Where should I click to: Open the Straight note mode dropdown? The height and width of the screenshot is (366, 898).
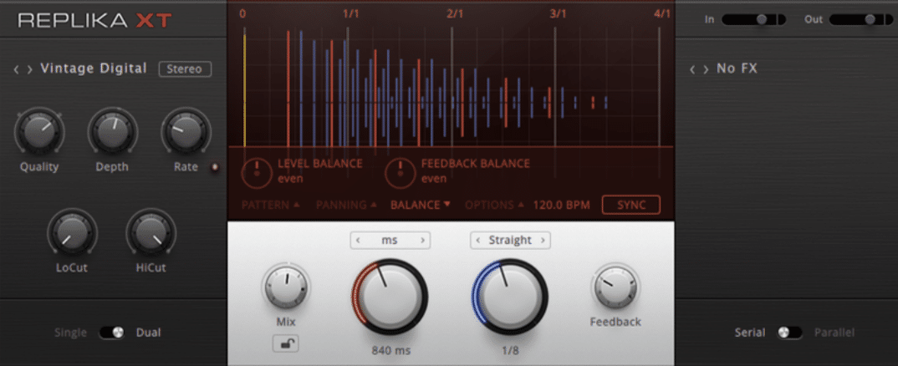coord(510,240)
